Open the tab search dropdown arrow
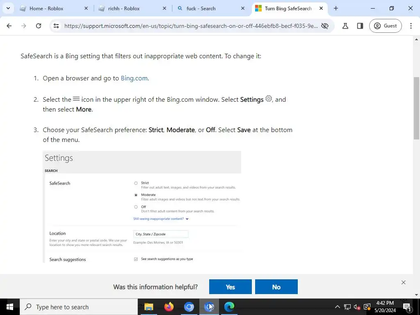 coord(8,8)
